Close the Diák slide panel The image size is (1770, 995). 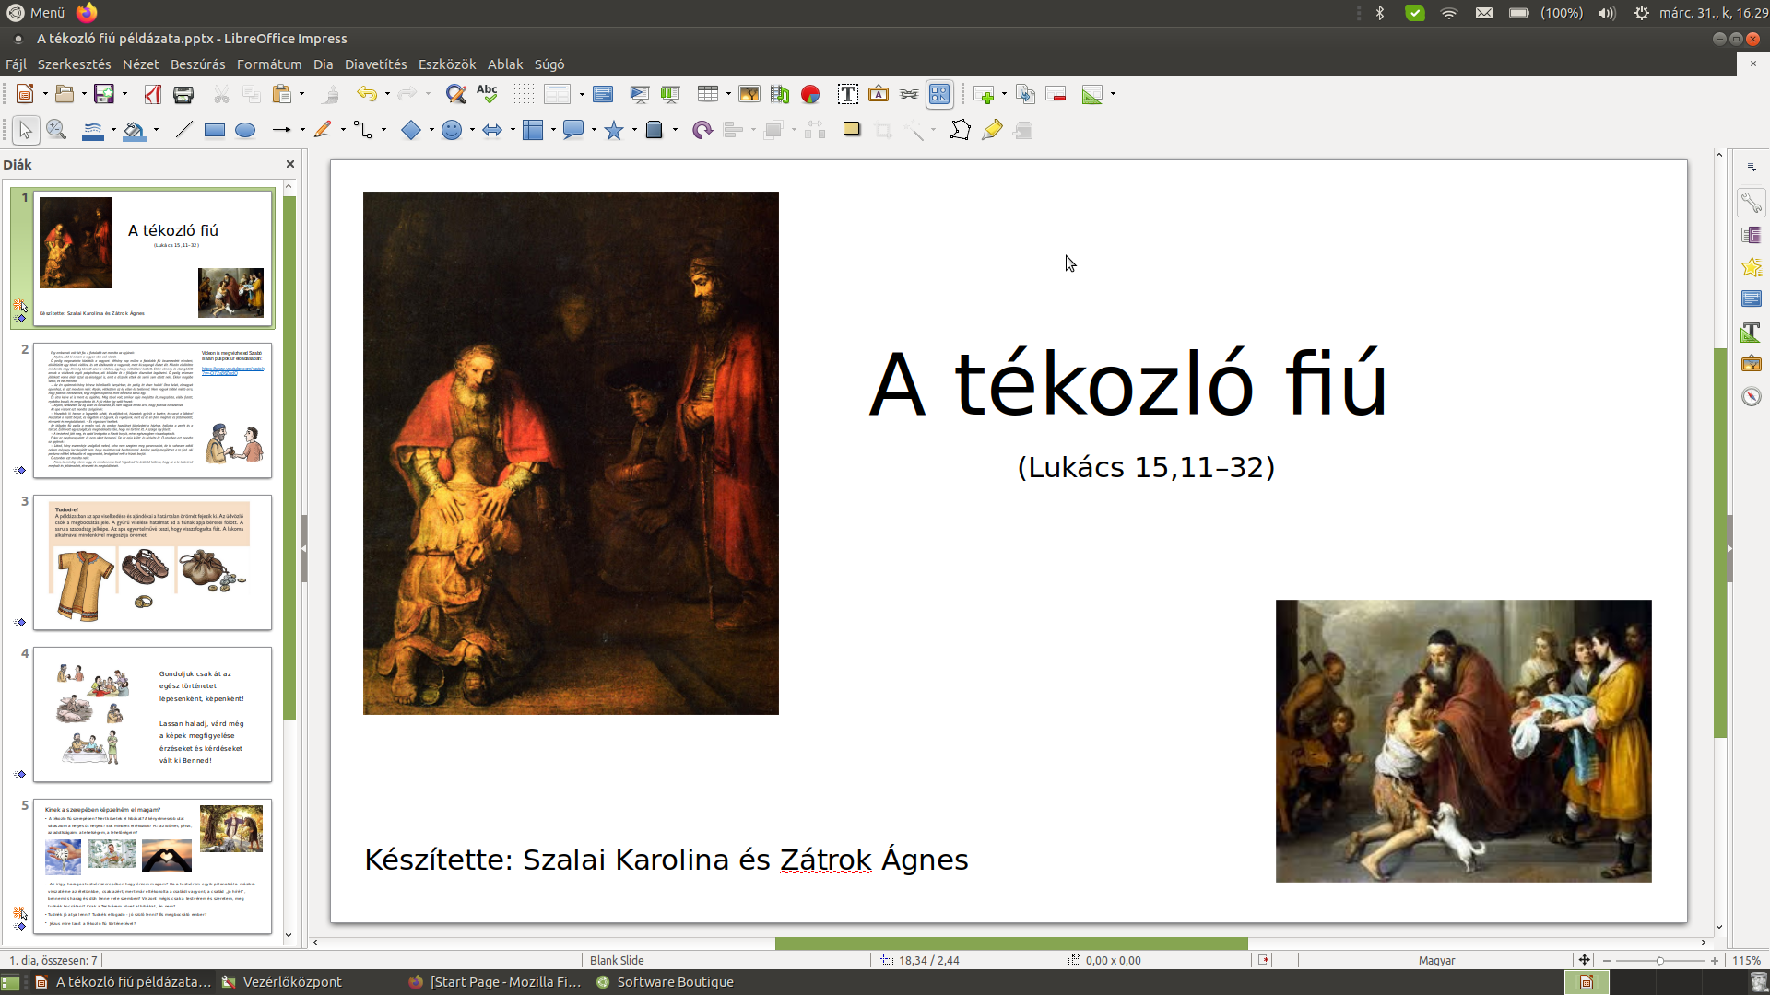[290, 164]
